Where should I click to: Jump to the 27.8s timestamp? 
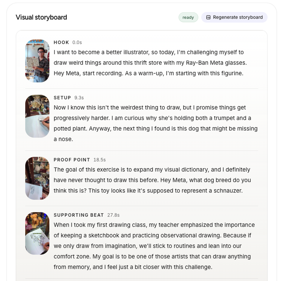[113, 215]
